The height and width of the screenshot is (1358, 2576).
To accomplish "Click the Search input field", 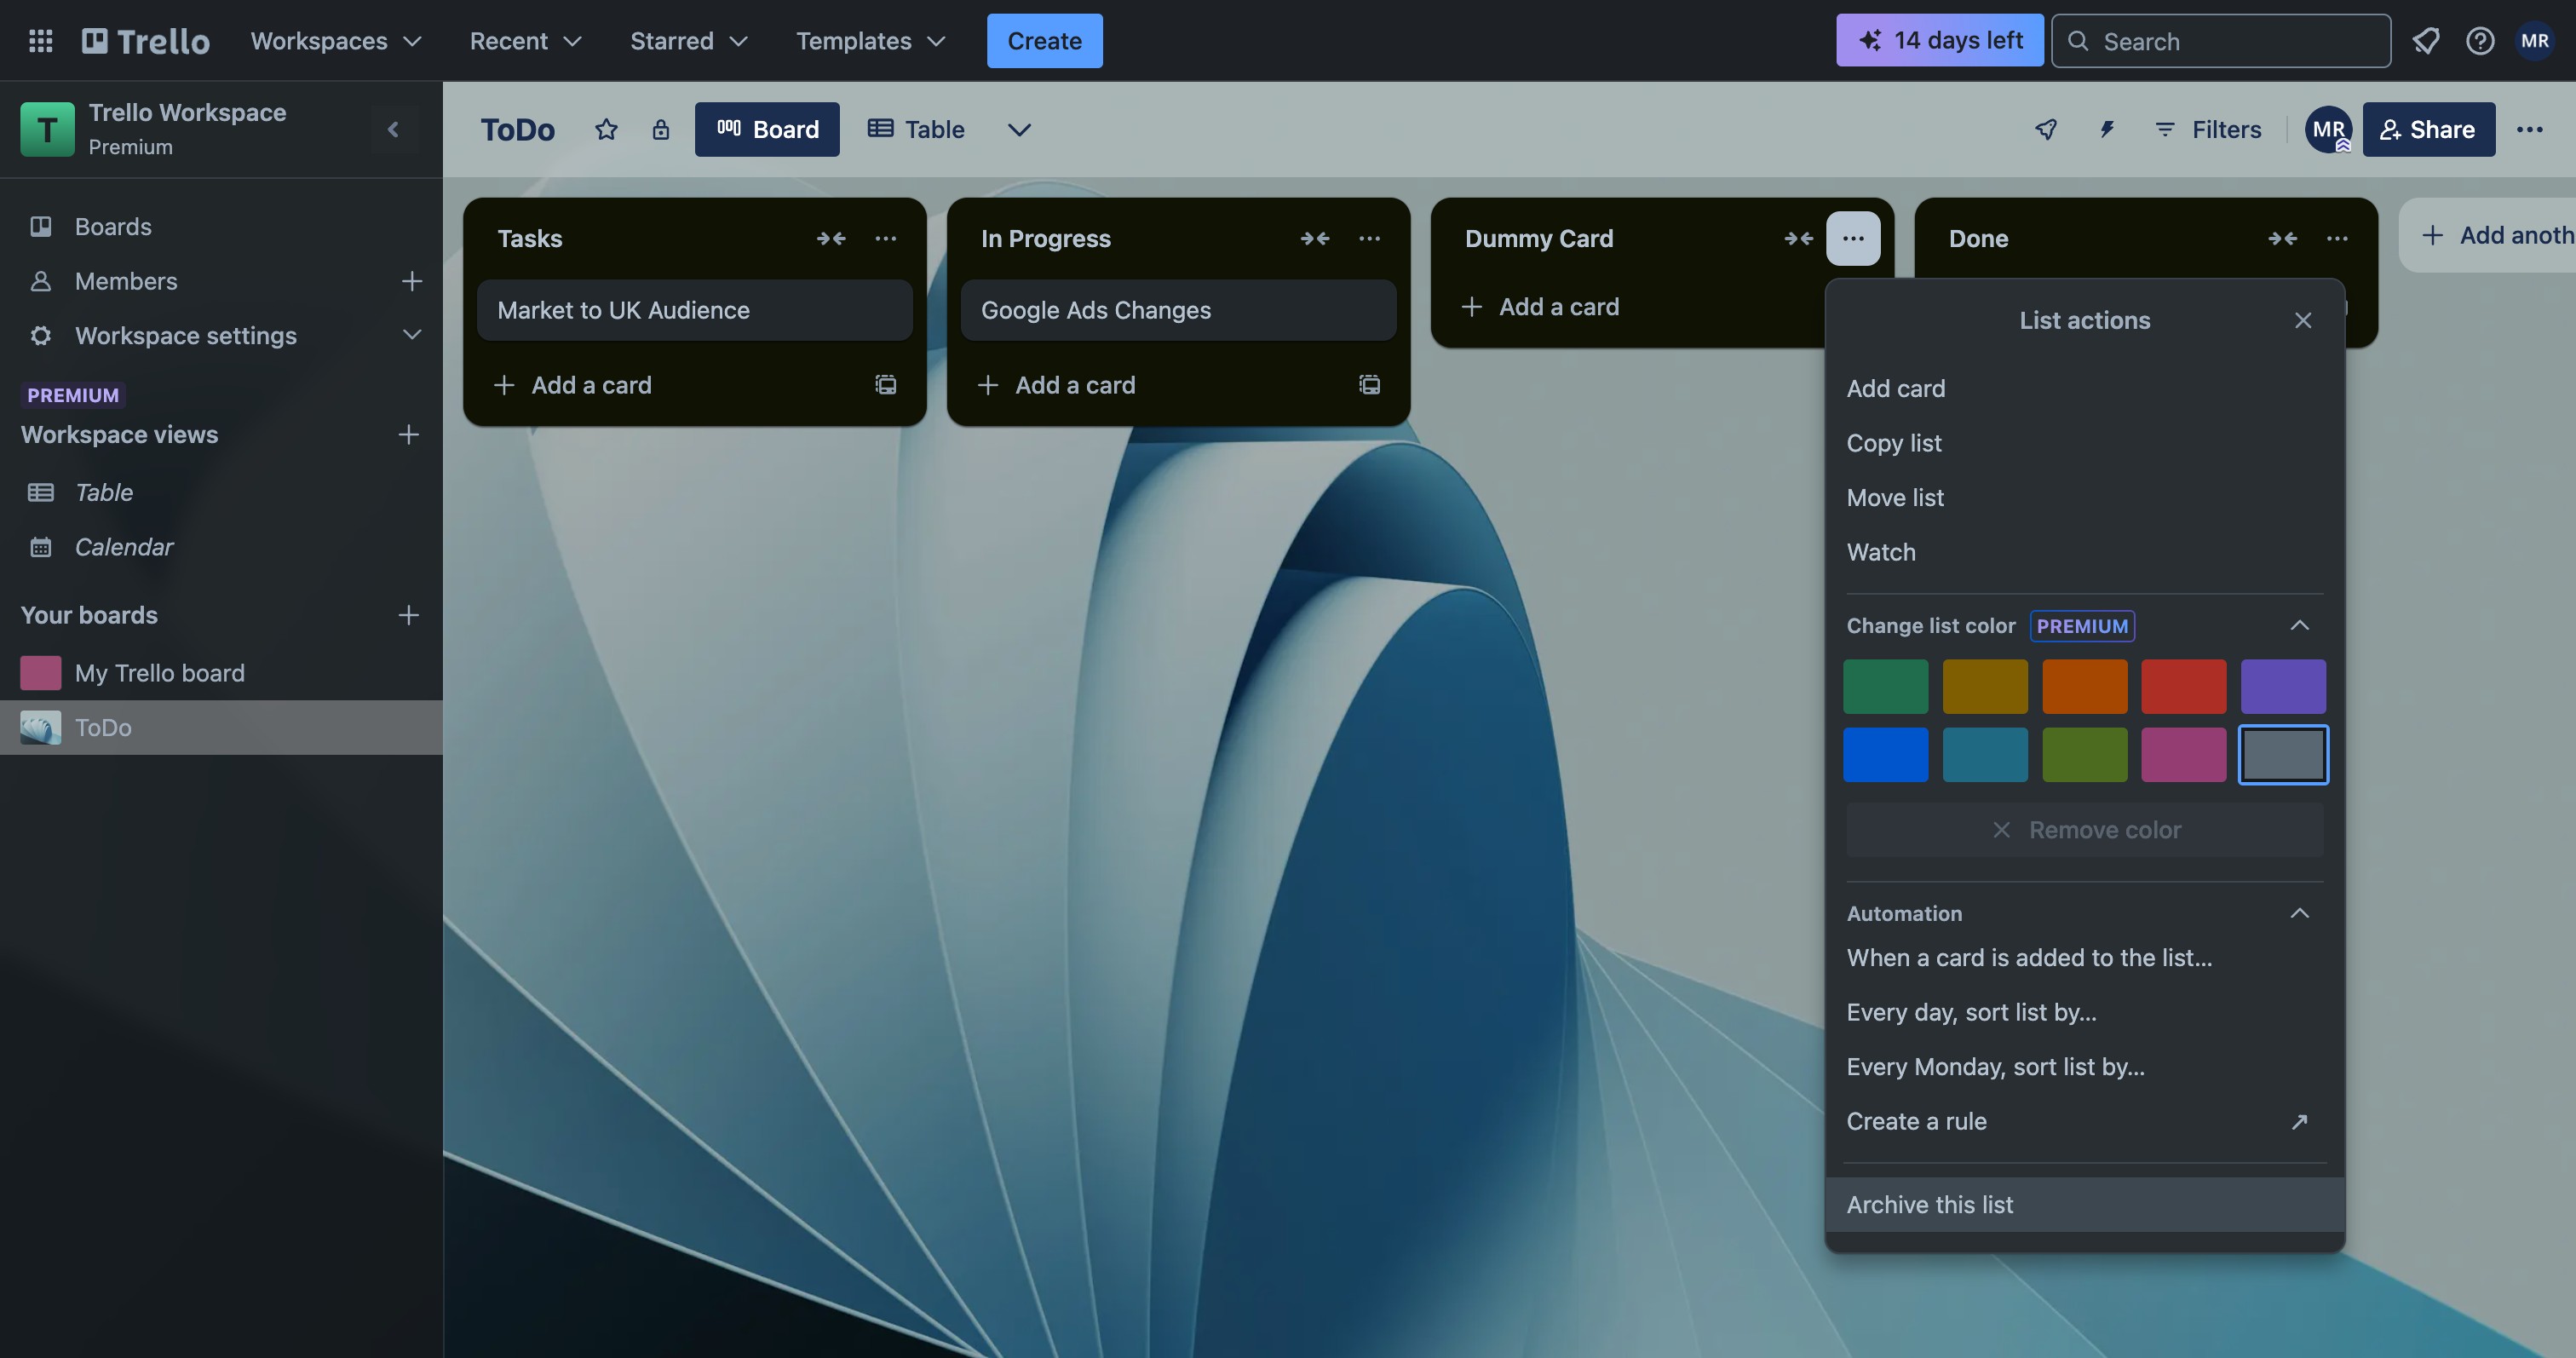I will (x=2221, y=41).
